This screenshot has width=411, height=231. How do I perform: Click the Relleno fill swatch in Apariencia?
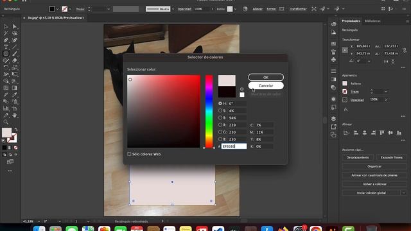(345, 83)
